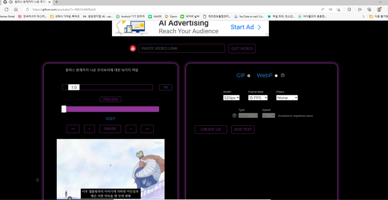
Task: Click the browser refresh icon
Action: coord(7,10)
